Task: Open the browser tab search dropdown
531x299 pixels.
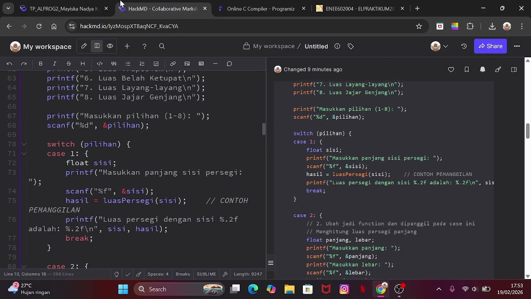Action: (8, 8)
